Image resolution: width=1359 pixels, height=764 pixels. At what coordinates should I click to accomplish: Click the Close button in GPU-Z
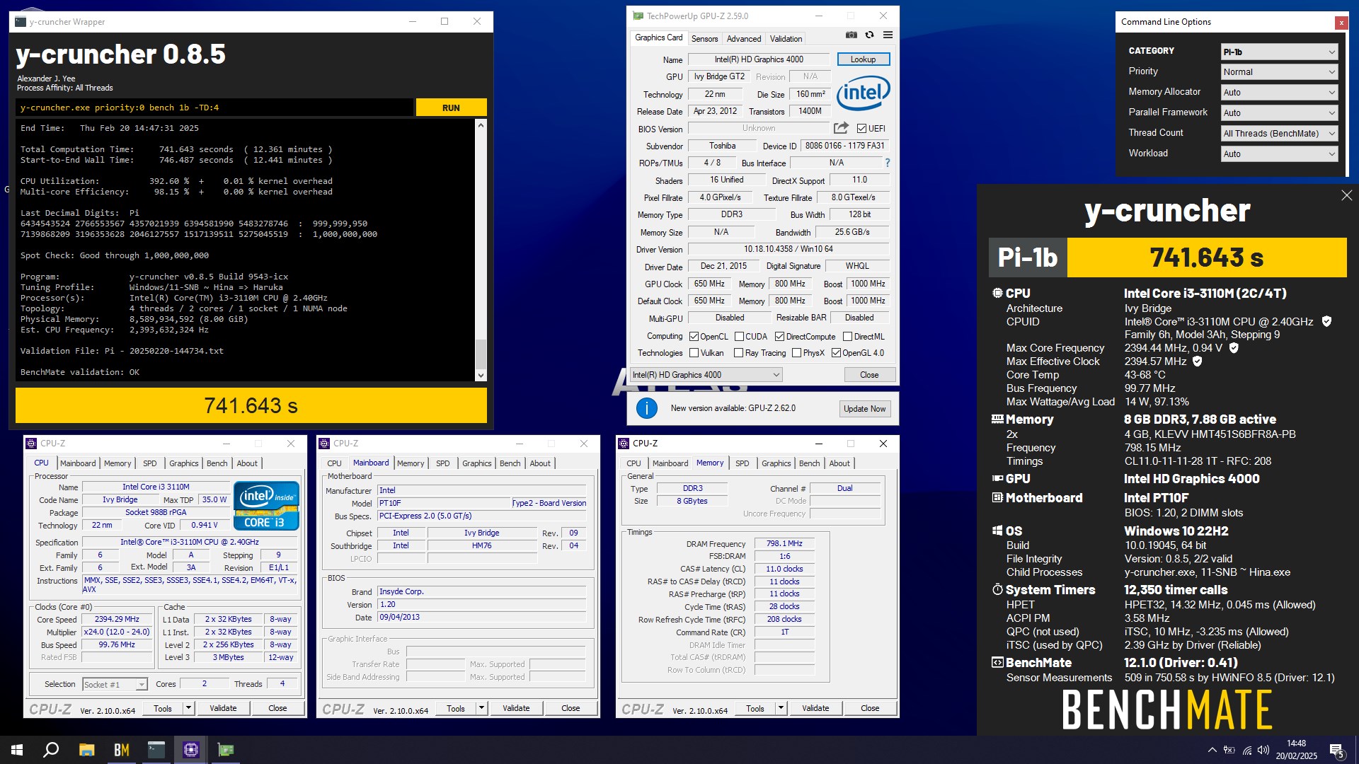(869, 375)
